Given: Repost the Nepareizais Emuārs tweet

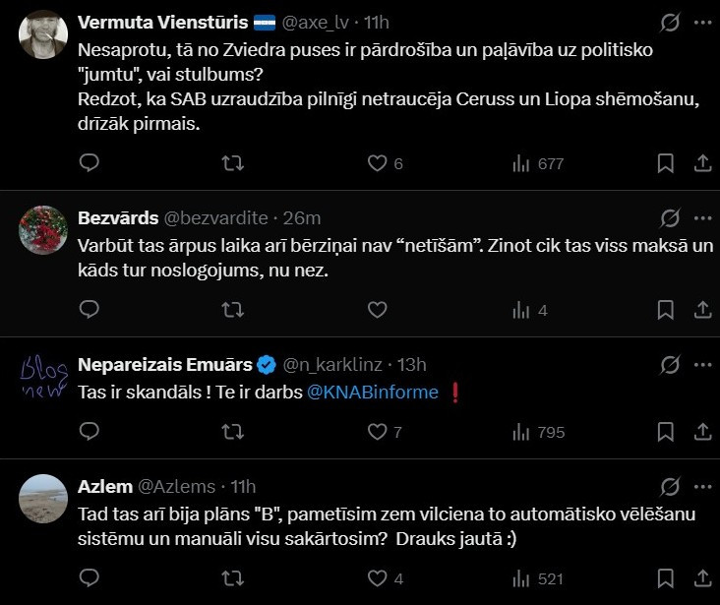Looking at the screenshot, I should coord(233,431).
